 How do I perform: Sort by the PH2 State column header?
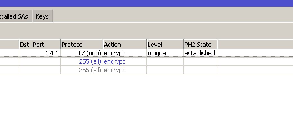click(200, 44)
